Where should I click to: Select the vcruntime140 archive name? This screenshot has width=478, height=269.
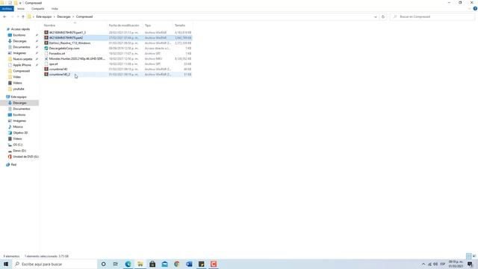pyautogui.click(x=58, y=69)
